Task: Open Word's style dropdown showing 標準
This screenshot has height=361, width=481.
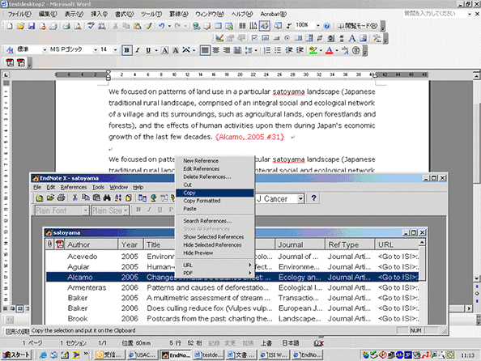Action: pos(45,50)
